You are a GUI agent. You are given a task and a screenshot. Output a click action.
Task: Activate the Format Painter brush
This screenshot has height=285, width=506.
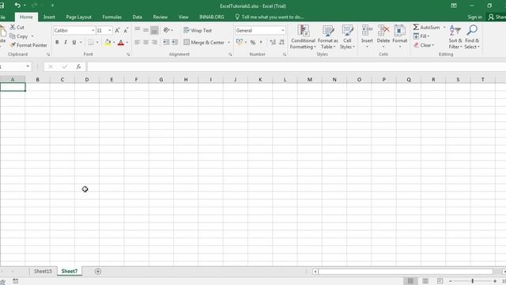coord(28,45)
